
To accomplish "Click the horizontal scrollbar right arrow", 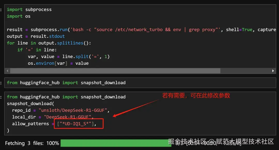I will tap(273, 71).
